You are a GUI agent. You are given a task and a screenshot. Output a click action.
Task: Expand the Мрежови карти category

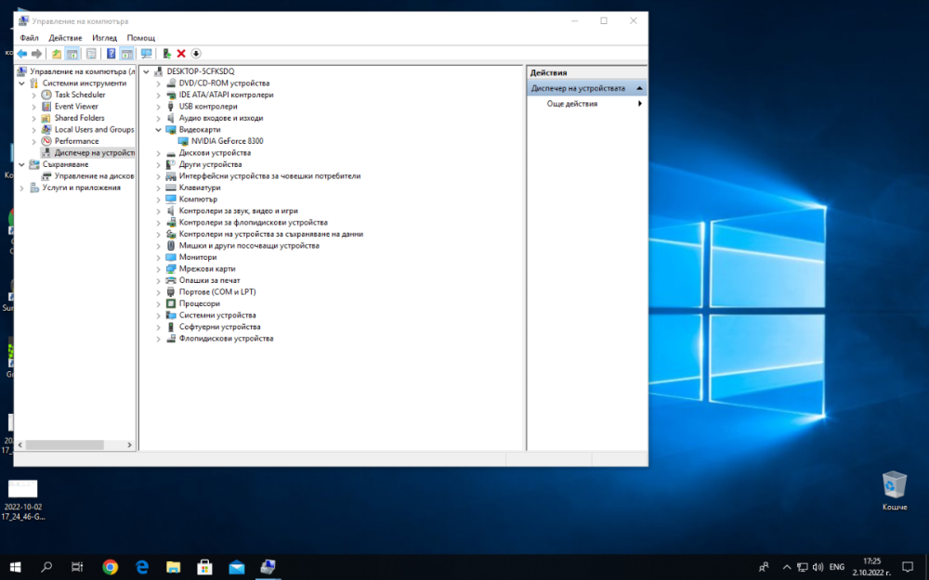159,269
